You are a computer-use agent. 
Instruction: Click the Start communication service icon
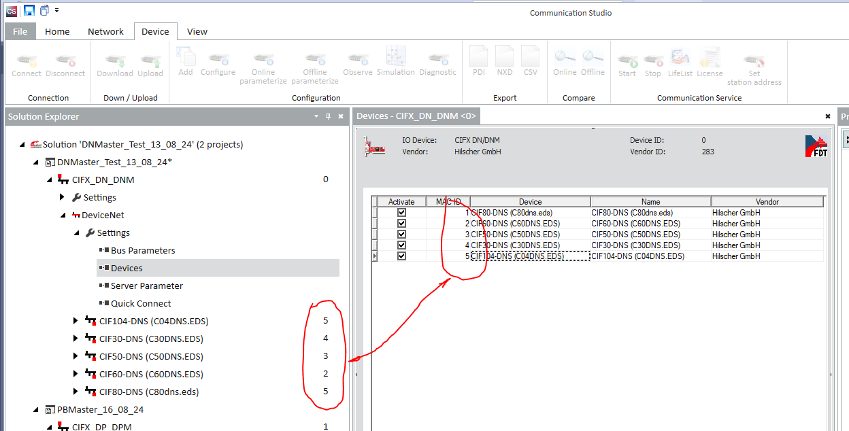(x=627, y=61)
